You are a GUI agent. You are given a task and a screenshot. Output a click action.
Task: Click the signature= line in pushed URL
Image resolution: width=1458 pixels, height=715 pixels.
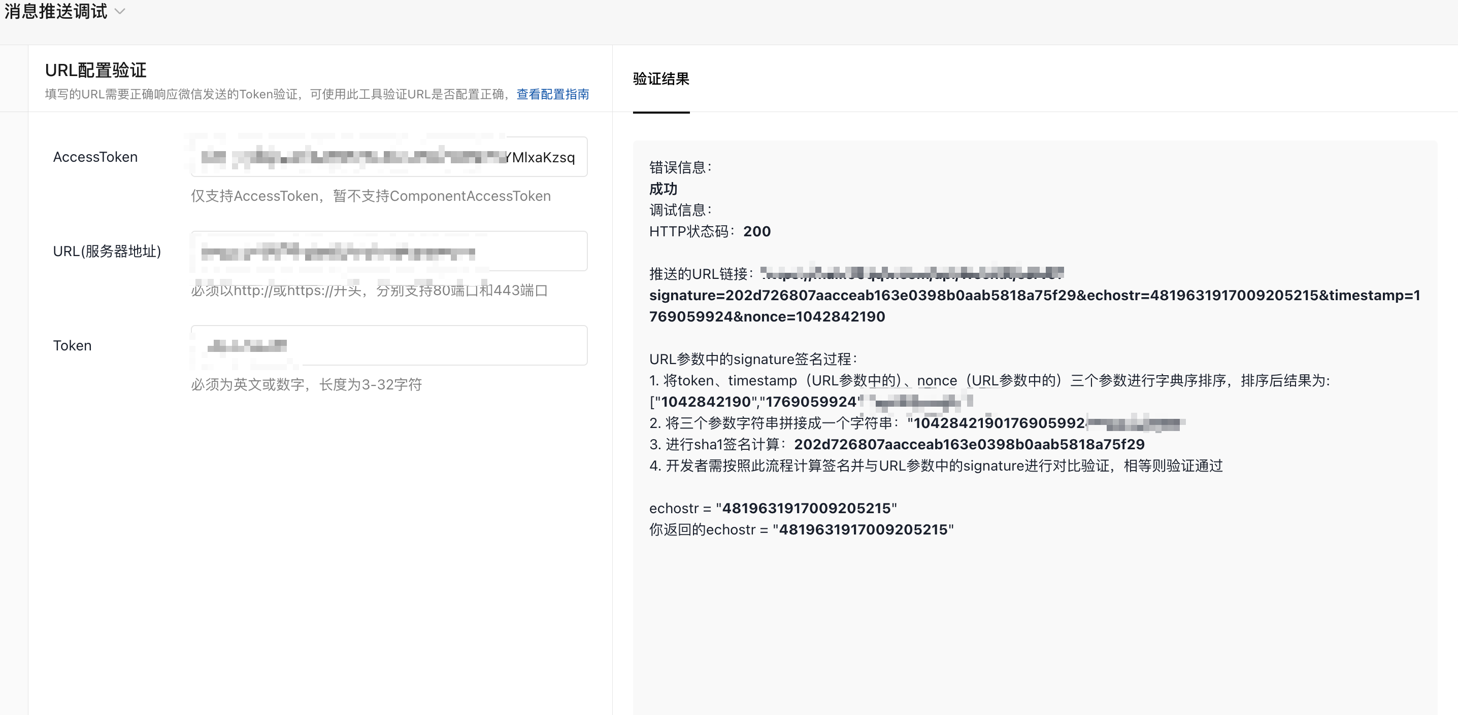pos(1034,295)
